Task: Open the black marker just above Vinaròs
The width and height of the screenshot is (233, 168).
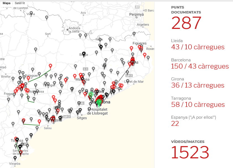Action: pos(15,158)
